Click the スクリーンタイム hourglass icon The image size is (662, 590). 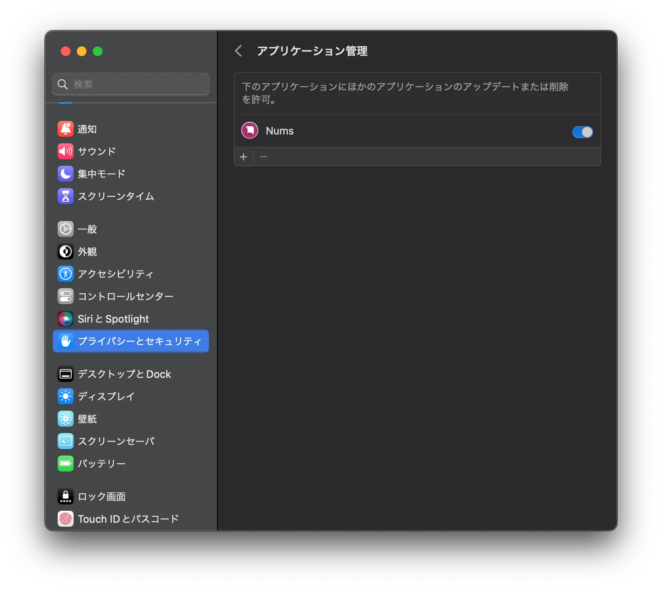[x=66, y=196]
